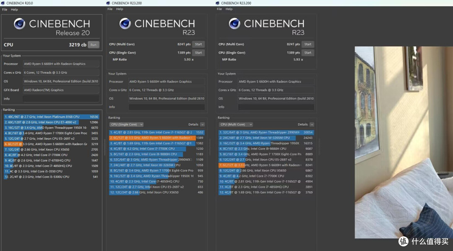Image resolution: width=453 pixels, height=251 pixels.
Task: Select Xeon E5-2697 v2 row scoring 3225
Action: 52,138
